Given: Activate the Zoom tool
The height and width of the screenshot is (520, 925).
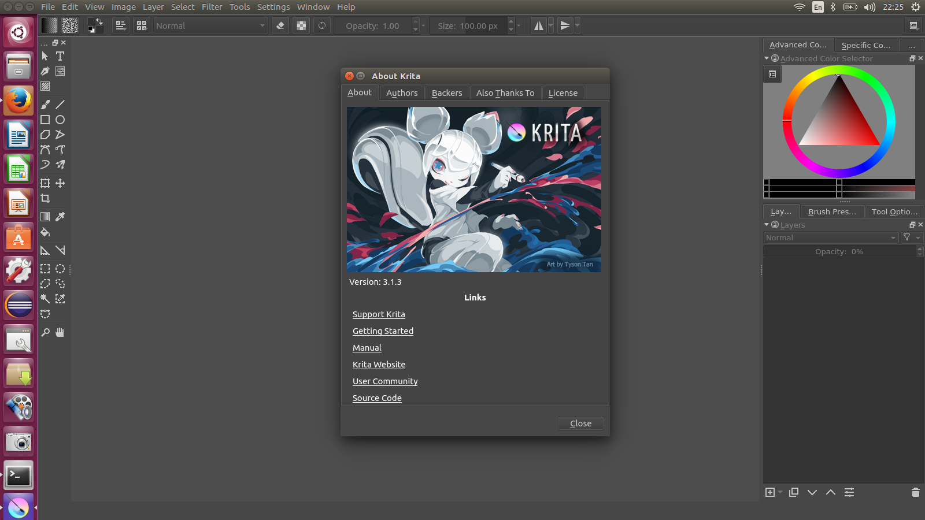Looking at the screenshot, I should point(45,332).
